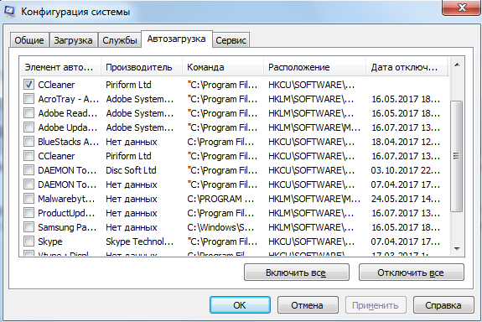The width and height of the screenshot is (482, 322).
Task: Switch to the Загрузка tab
Action: coord(73,40)
